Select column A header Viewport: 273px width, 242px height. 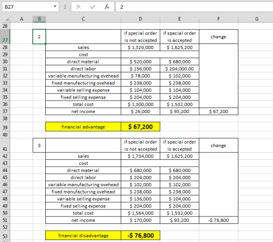click(x=21, y=19)
